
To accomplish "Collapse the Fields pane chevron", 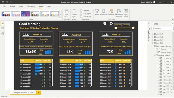I will click(172, 24).
